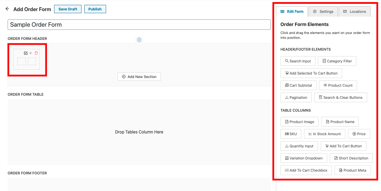
Task: Select the Product Count element
Action: click(x=338, y=85)
